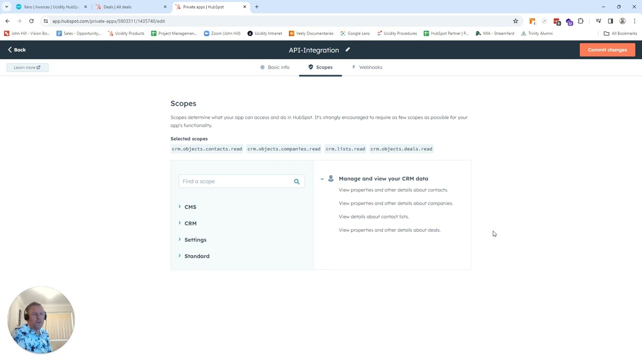Open the Ucidity Products bookmark
The image size is (642, 361).
pyautogui.click(x=126, y=34)
